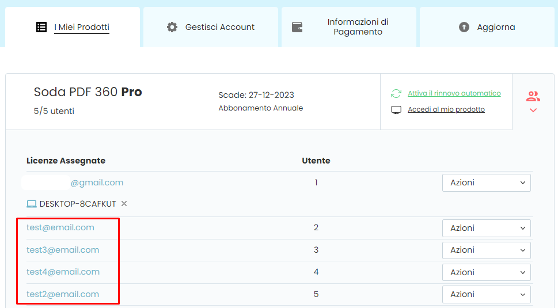Click the Utente column header
The width and height of the screenshot is (558, 308).
316,161
